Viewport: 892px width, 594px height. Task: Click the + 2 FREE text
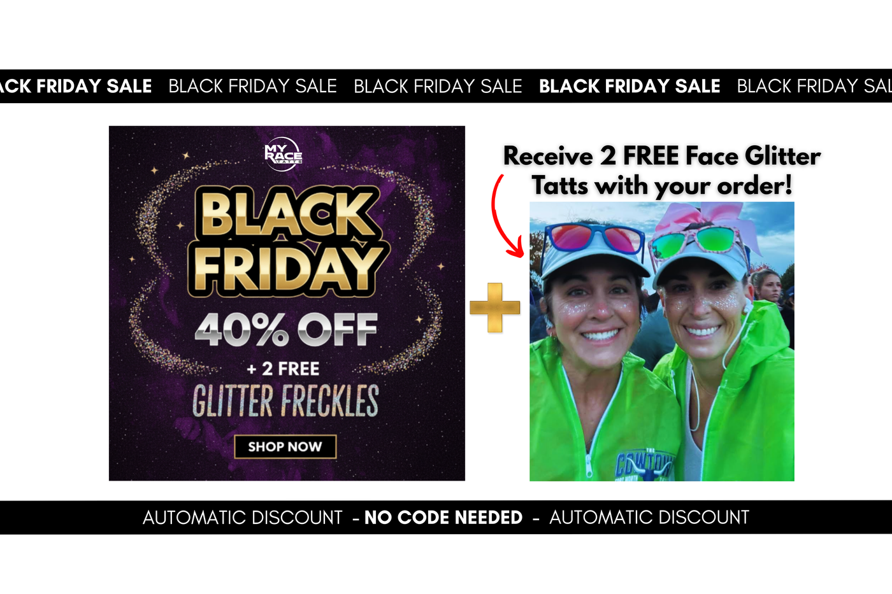283,369
